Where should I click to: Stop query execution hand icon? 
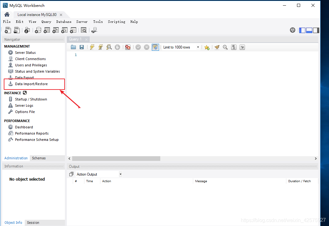coord(118,47)
